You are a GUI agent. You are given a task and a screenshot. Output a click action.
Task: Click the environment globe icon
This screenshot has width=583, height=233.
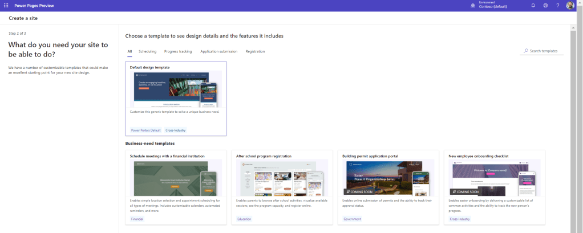[x=472, y=5]
